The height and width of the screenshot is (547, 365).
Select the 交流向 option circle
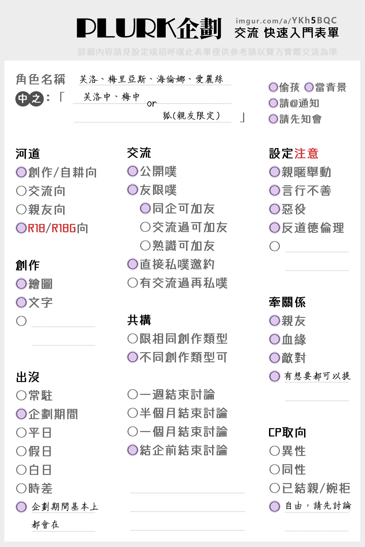click(x=22, y=191)
